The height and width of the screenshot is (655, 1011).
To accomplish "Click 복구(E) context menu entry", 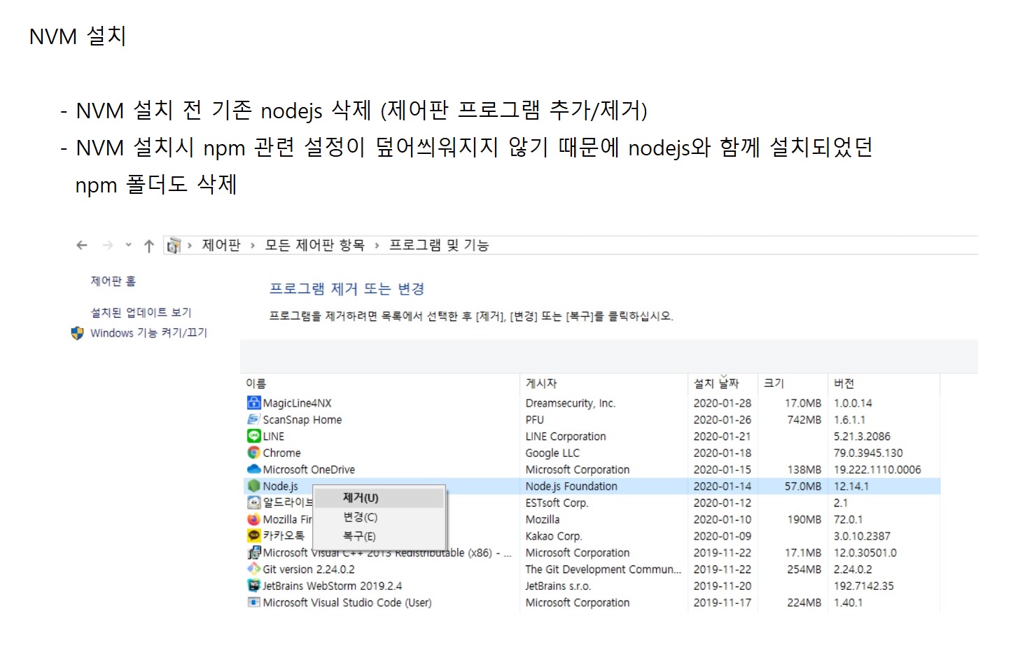I will tap(359, 536).
